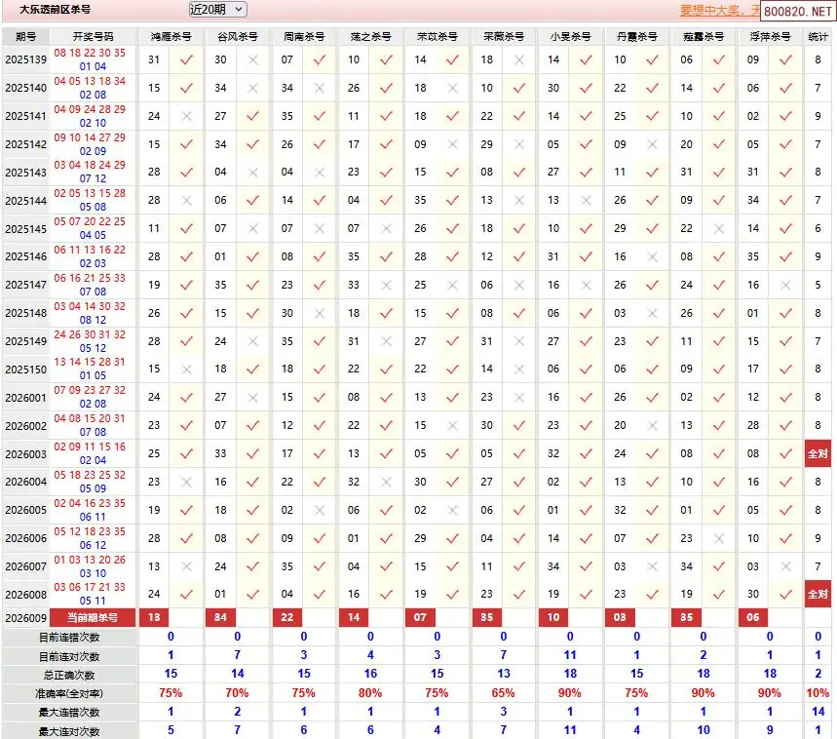Viewport: 837px width, 739px height.
Task: Click the 鸿雁杀号 checkmark in row 2025139
Action: pyautogui.click(x=186, y=59)
